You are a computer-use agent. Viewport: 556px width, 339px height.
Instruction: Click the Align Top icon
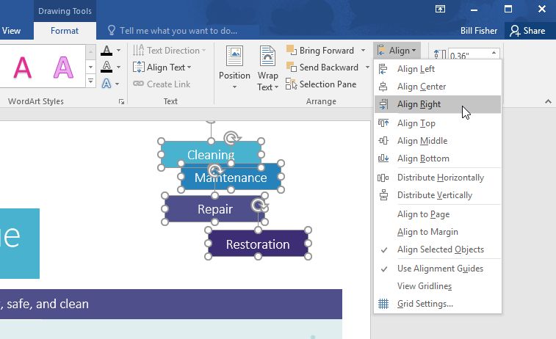click(x=383, y=123)
